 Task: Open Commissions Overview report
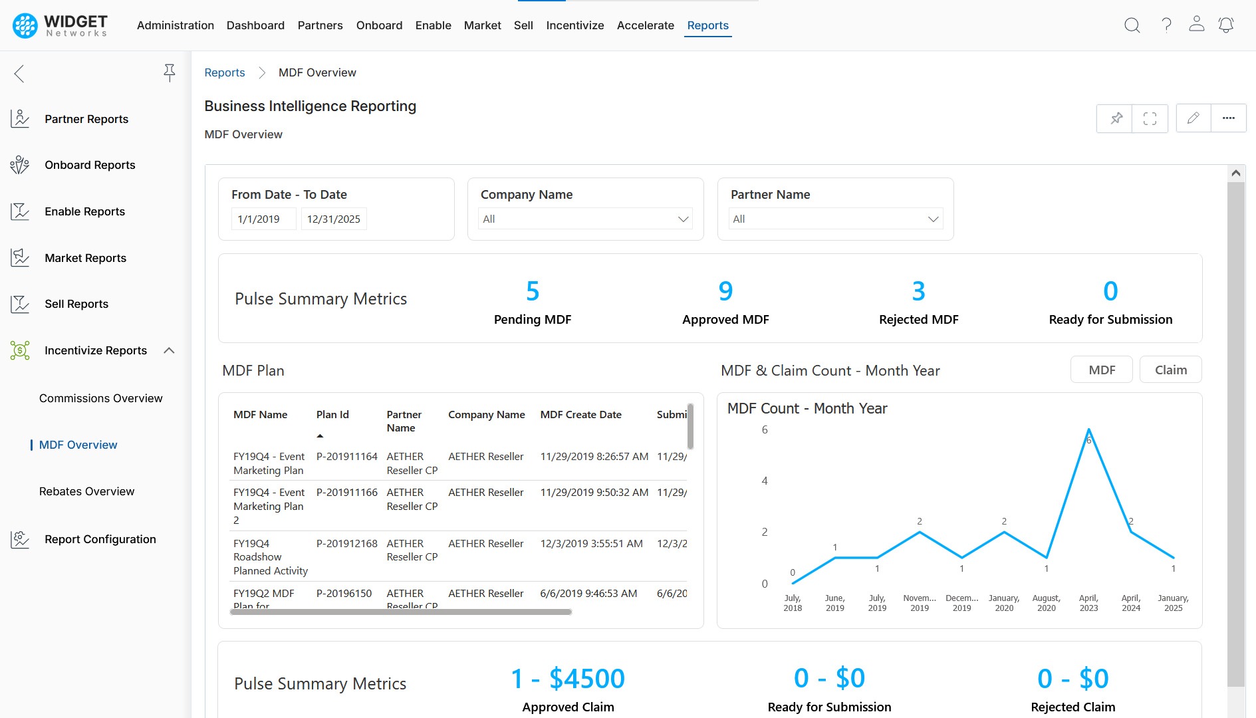pyautogui.click(x=100, y=398)
